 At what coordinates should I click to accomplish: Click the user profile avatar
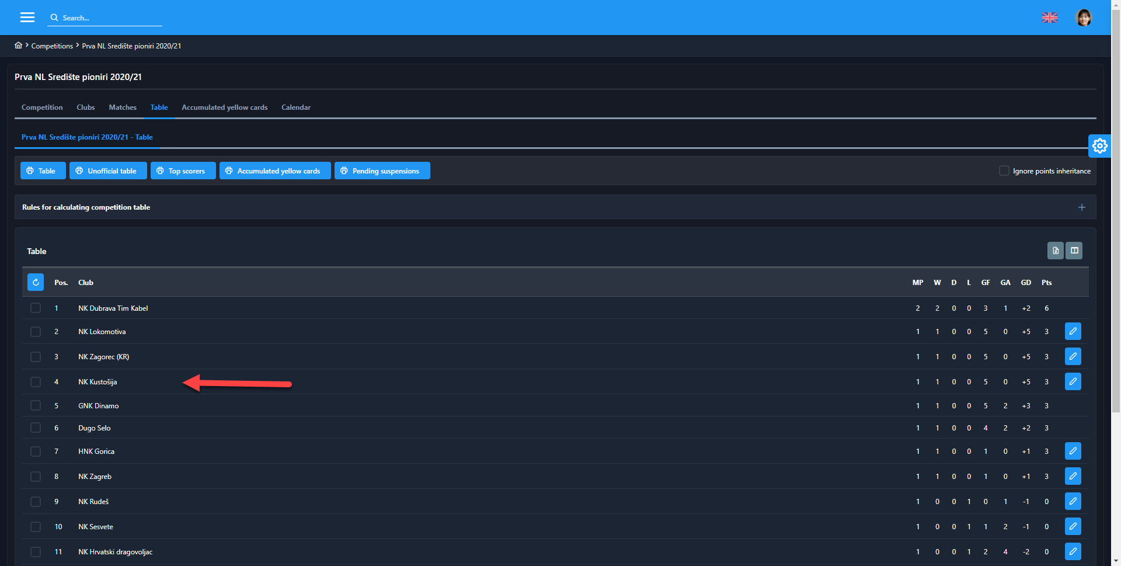pos(1084,18)
